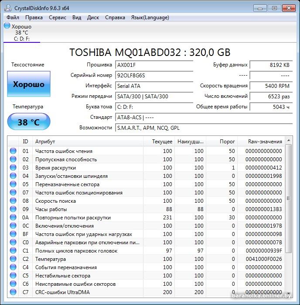
Task: Click status icon for attribute C7 CRC errors
Action: 13,292
